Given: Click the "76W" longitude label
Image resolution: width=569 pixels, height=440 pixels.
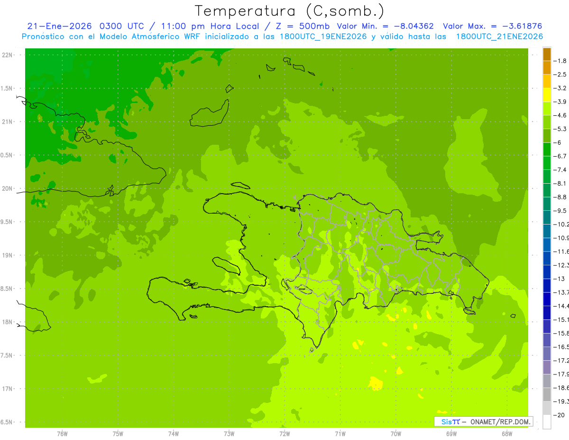Looking at the screenshot, I should coord(62,433).
